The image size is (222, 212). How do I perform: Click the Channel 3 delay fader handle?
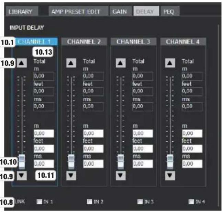tap(121, 162)
